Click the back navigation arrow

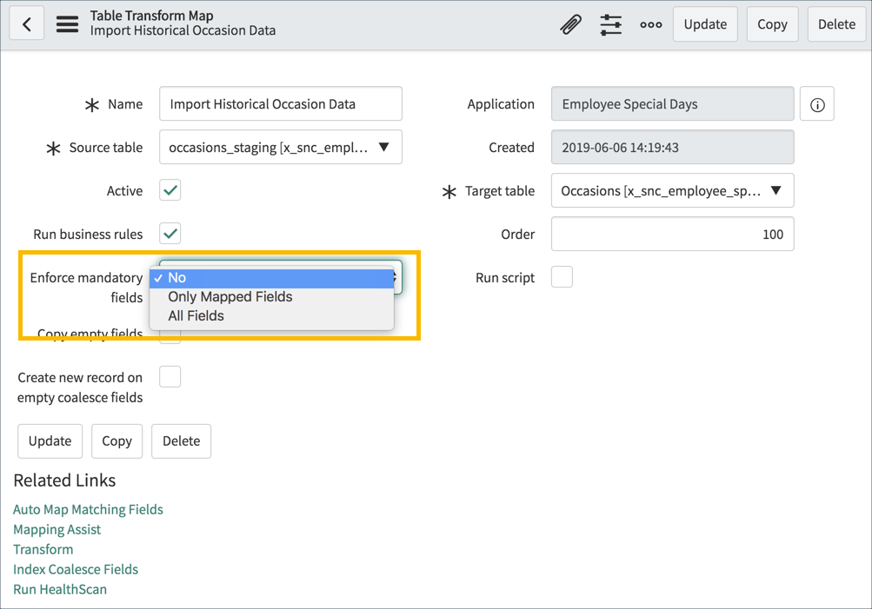[26, 23]
